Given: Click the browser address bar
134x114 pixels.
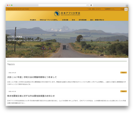Looking at the screenshot, I should 63,5.
